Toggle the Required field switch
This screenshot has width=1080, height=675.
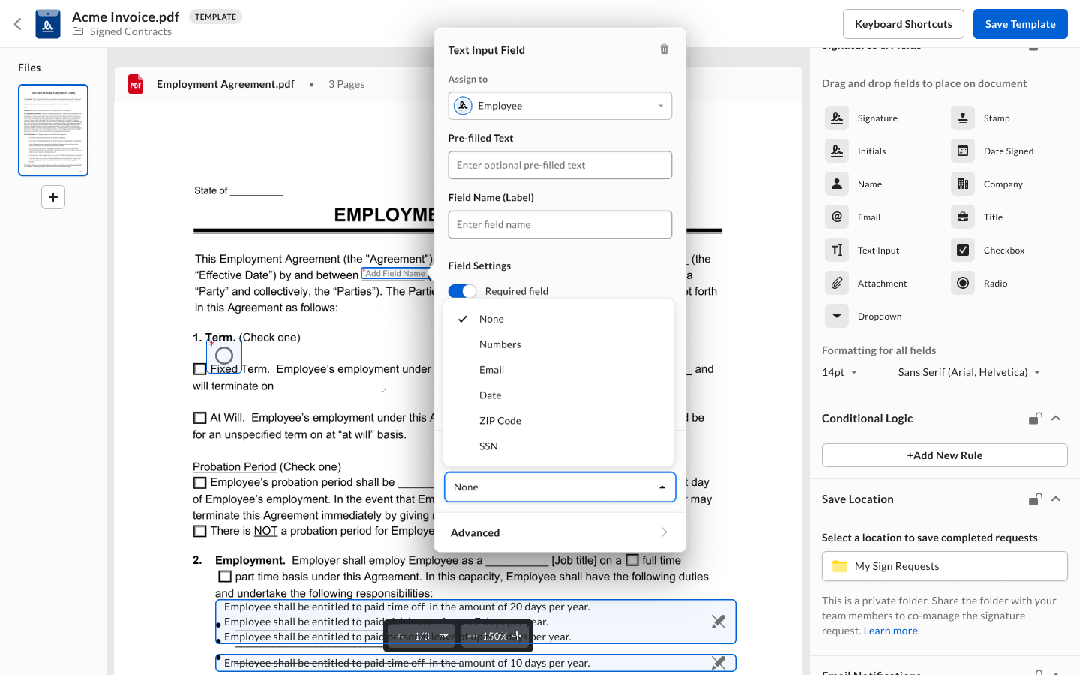click(x=462, y=291)
